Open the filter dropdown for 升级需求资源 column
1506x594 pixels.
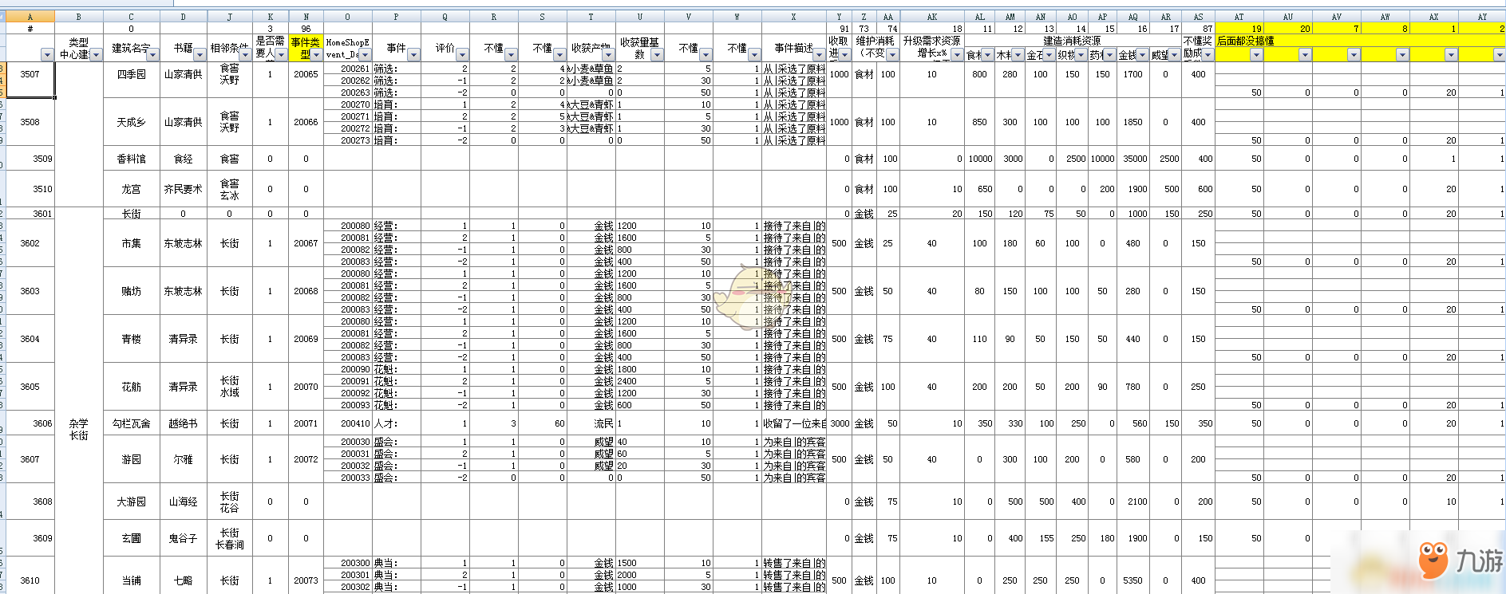957,55
